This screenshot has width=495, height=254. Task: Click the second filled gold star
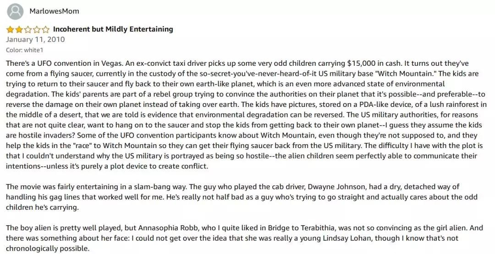coord(18,30)
